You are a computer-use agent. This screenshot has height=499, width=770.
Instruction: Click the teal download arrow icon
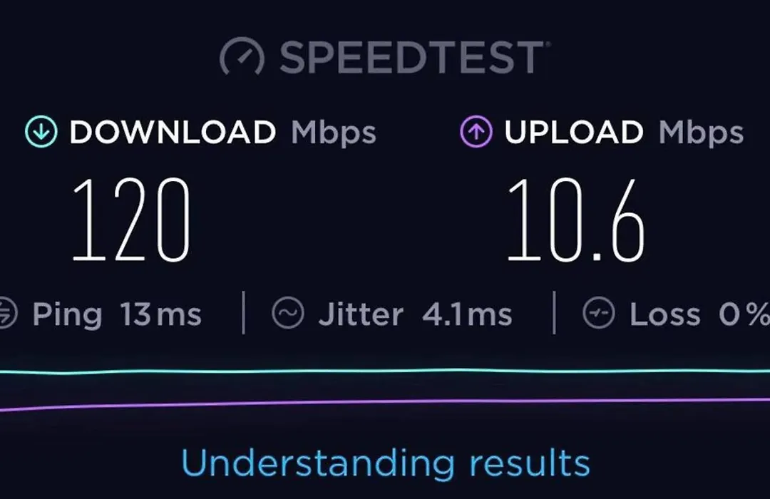click(x=41, y=132)
